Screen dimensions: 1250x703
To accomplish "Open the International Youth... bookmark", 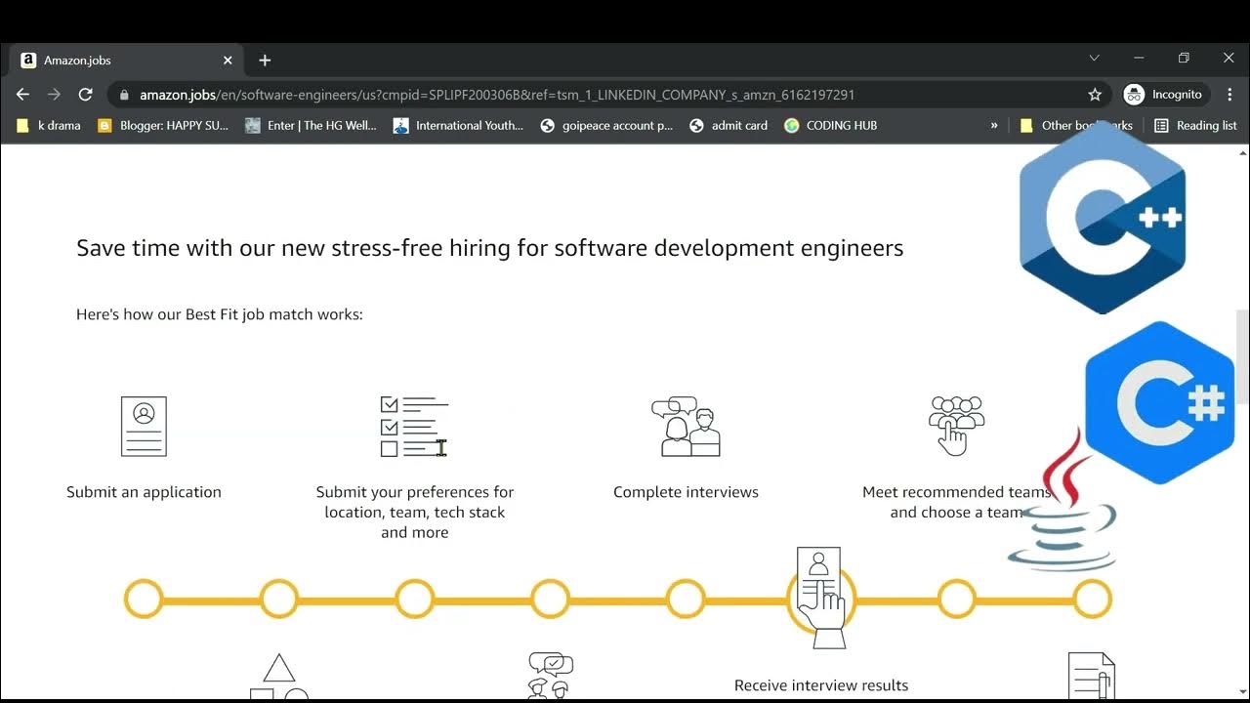I will click(458, 125).
